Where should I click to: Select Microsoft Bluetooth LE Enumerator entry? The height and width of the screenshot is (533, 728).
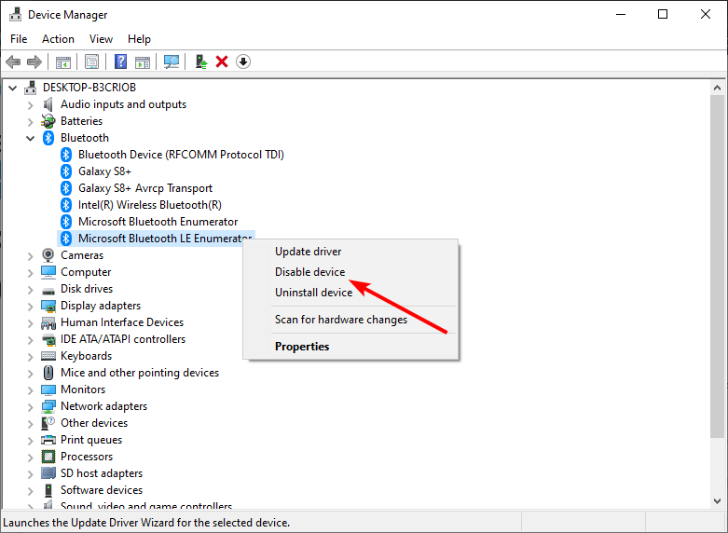pos(165,239)
